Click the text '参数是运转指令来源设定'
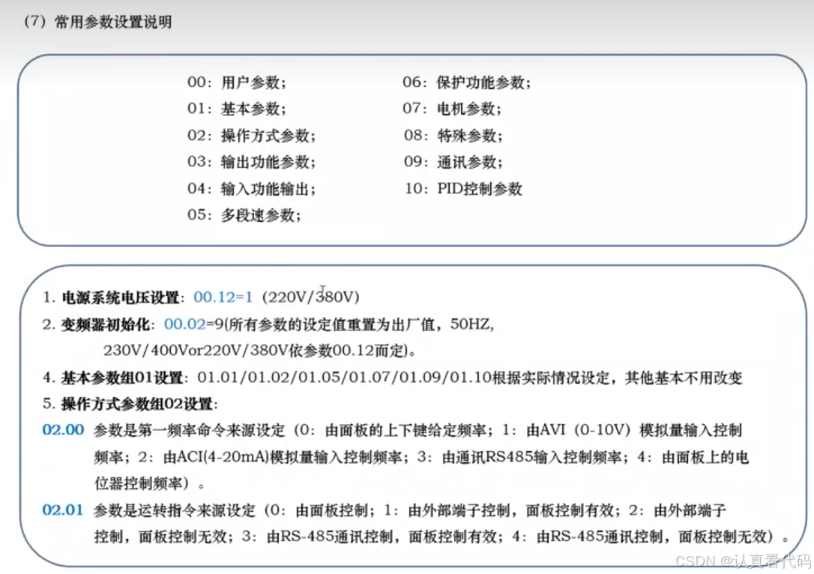Screen dimensions: 814x574 point(175,511)
